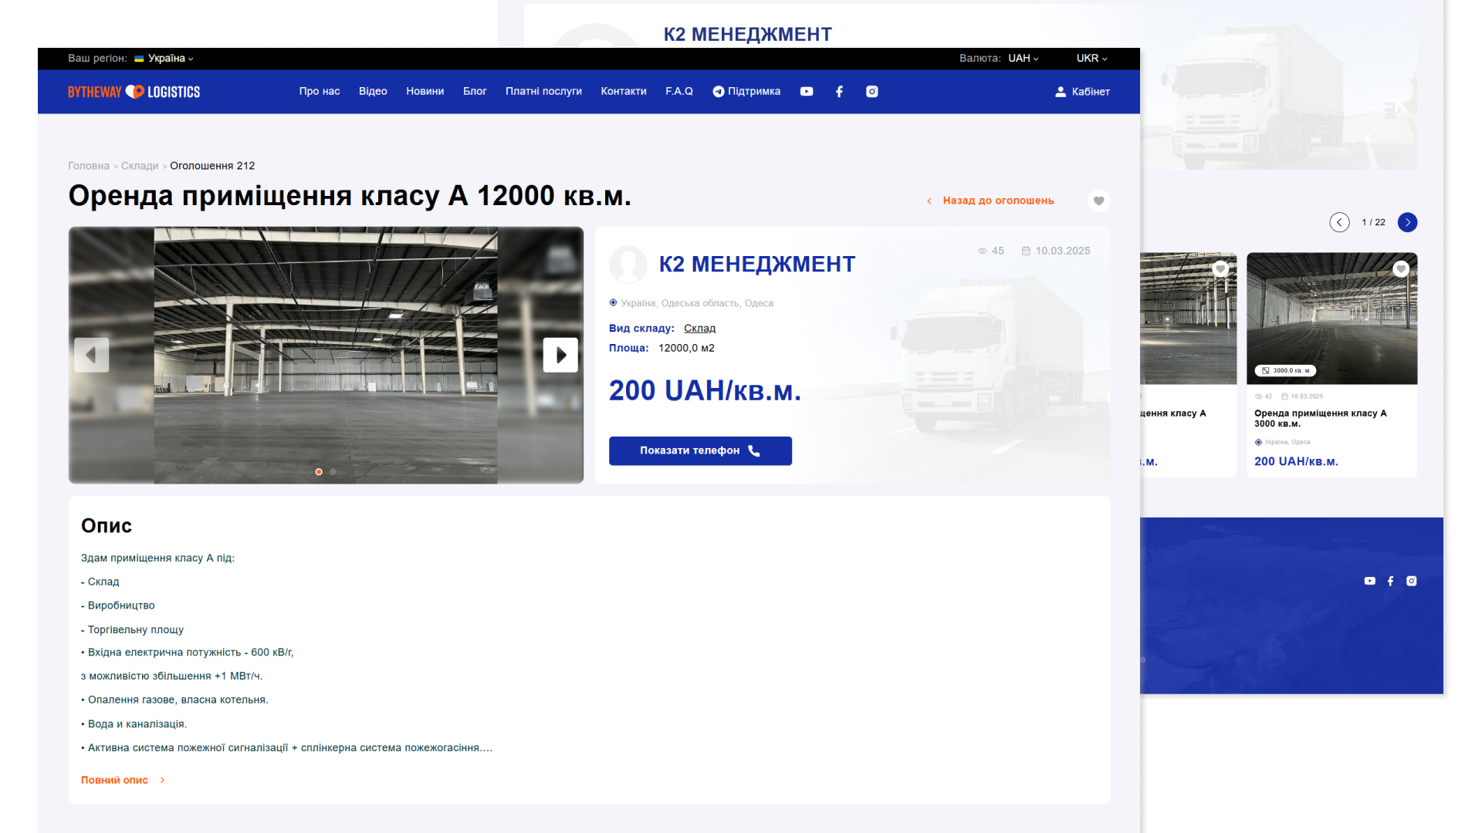
Task: Open F.A.Q menu item
Action: tap(679, 92)
